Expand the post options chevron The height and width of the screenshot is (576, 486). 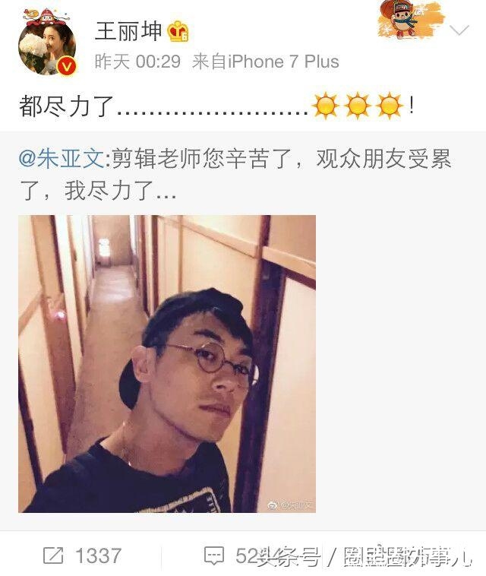tap(459, 30)
